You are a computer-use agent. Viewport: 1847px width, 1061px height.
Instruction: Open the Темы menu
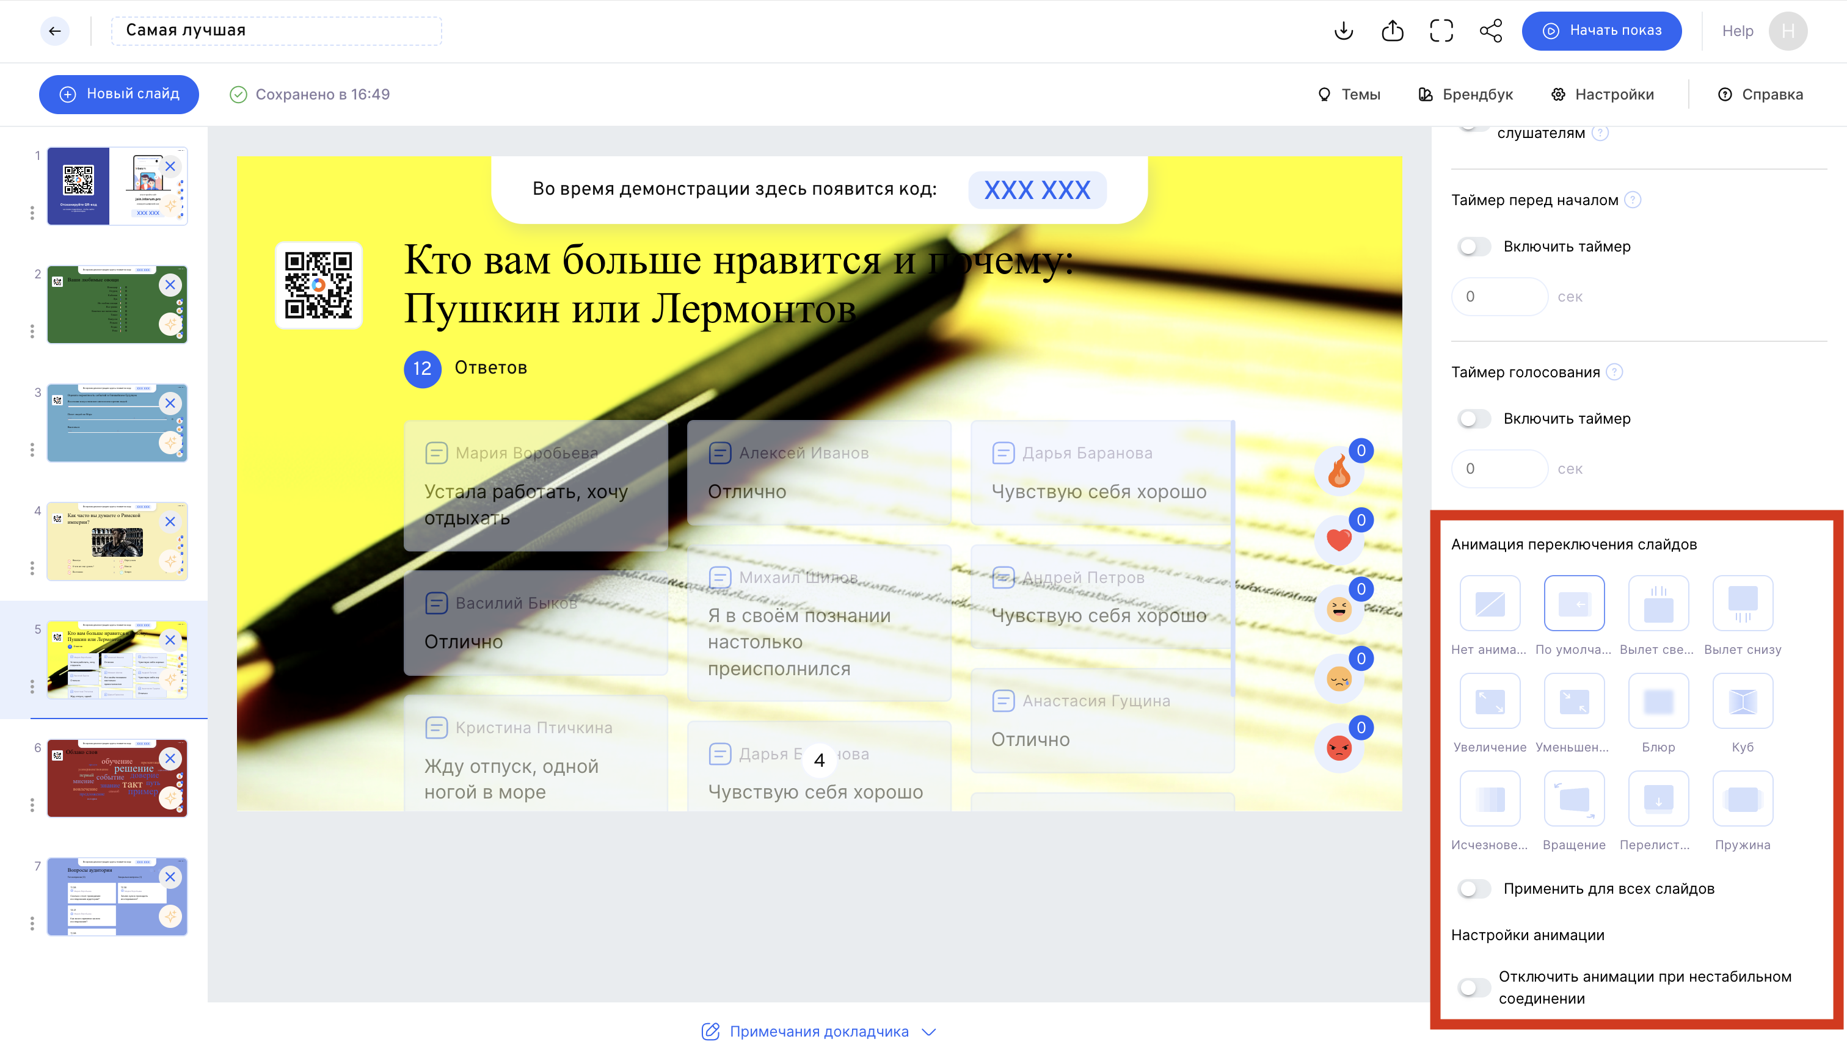click(x=1349, y=94)
